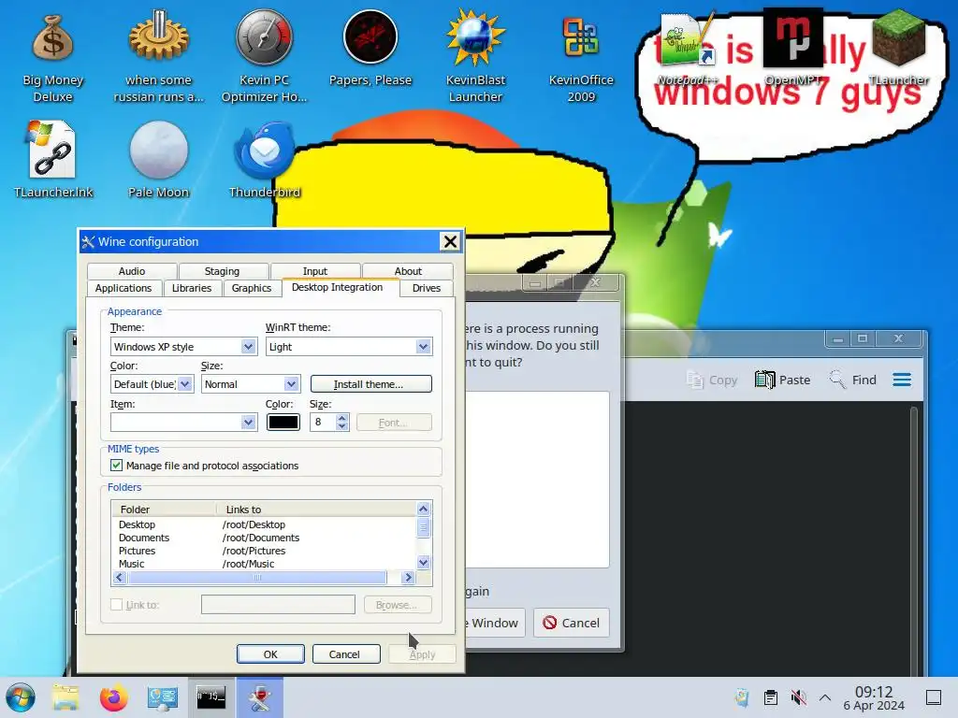The image size is (958, 718).
Task: Open the Color scheme dropdown
Action: pos(185,384)
